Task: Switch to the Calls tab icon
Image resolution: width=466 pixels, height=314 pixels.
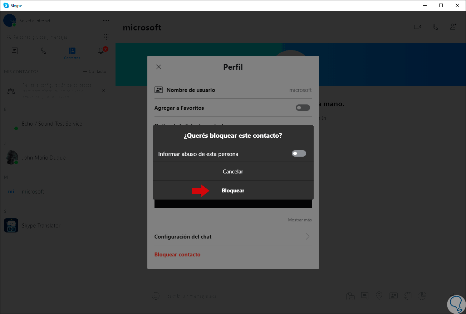Action: 44,51
